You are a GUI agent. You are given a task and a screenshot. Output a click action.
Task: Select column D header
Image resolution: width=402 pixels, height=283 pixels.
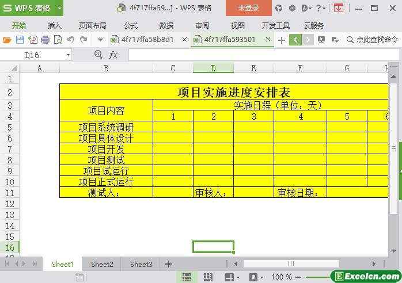tap(213, 68)
